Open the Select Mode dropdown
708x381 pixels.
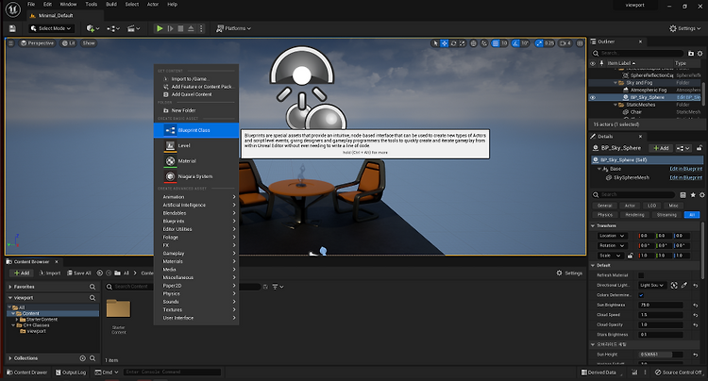point(51,28)
